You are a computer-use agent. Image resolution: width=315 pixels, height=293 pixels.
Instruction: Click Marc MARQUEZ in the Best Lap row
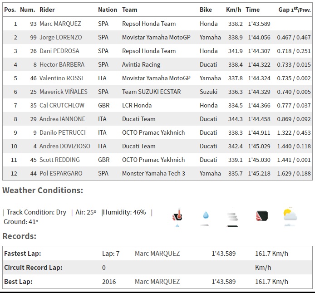click(157, 282)
